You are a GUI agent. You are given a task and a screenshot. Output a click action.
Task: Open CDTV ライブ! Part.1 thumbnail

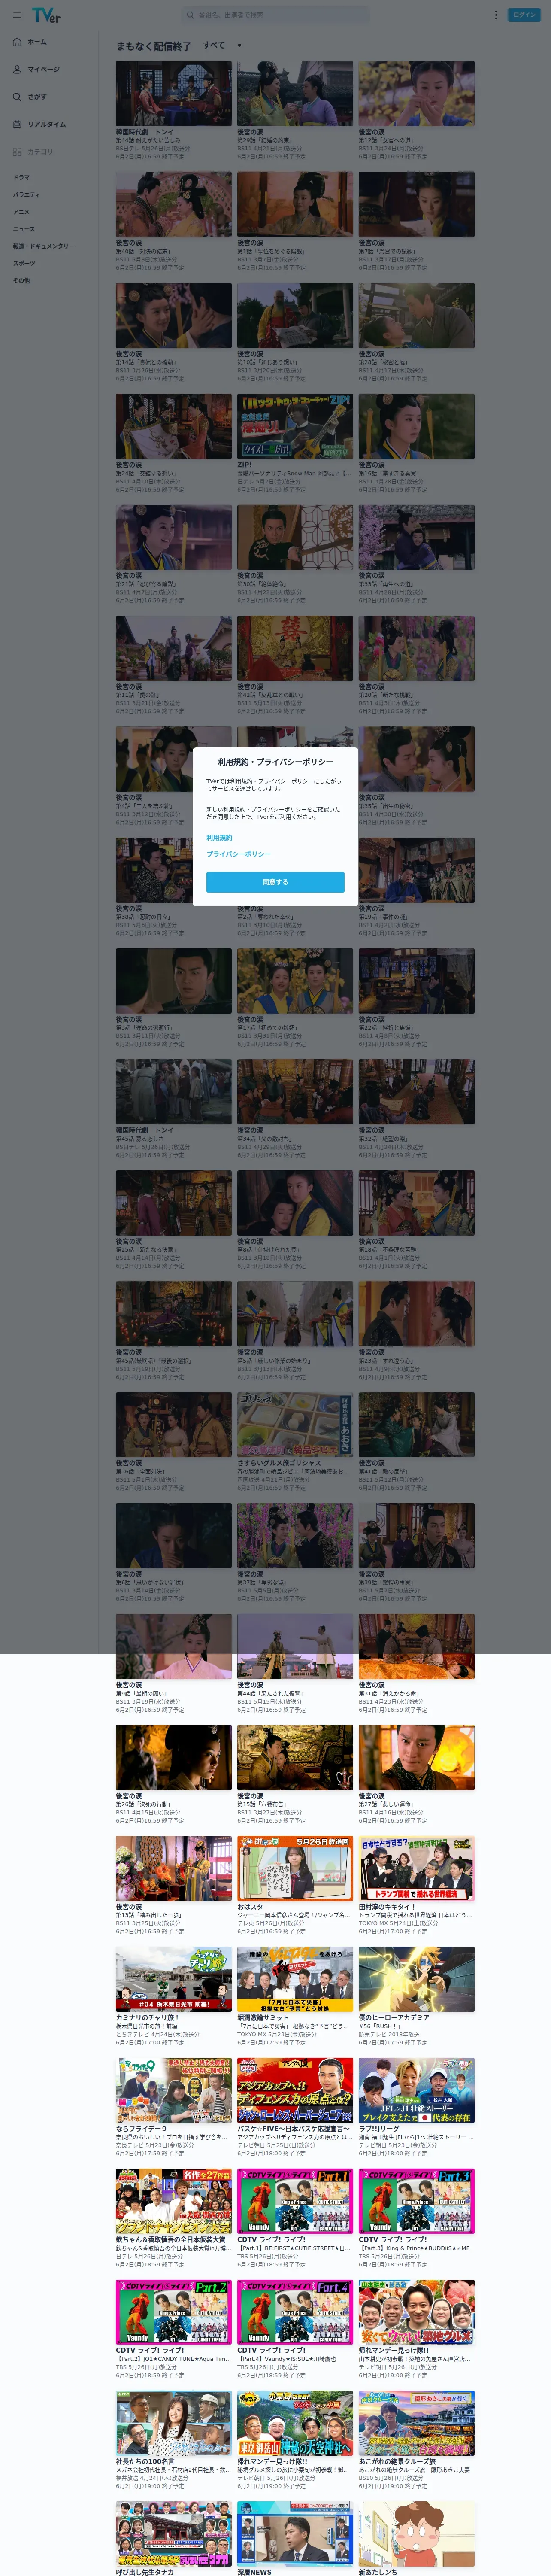295,2202
